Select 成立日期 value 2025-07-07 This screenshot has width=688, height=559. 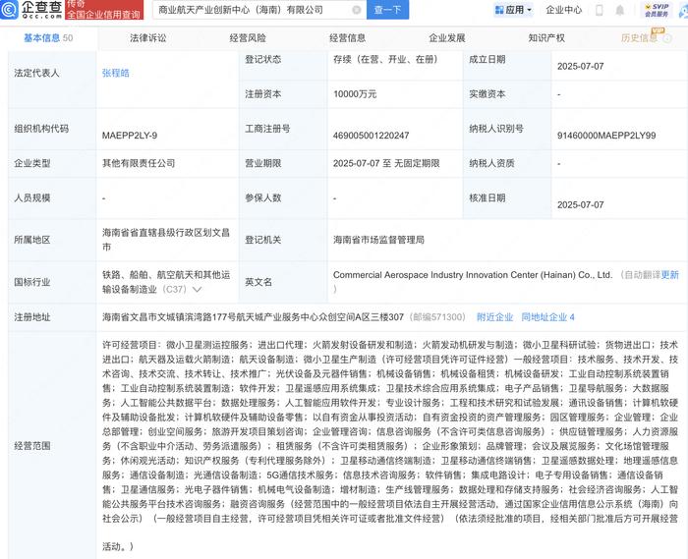(581, 66)
